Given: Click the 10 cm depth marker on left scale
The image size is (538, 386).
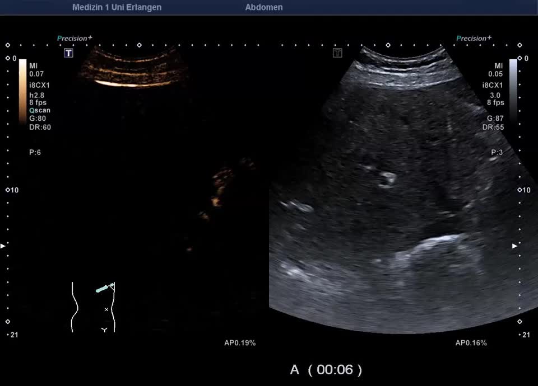Looking at the screenshot, I should point(13,190).
